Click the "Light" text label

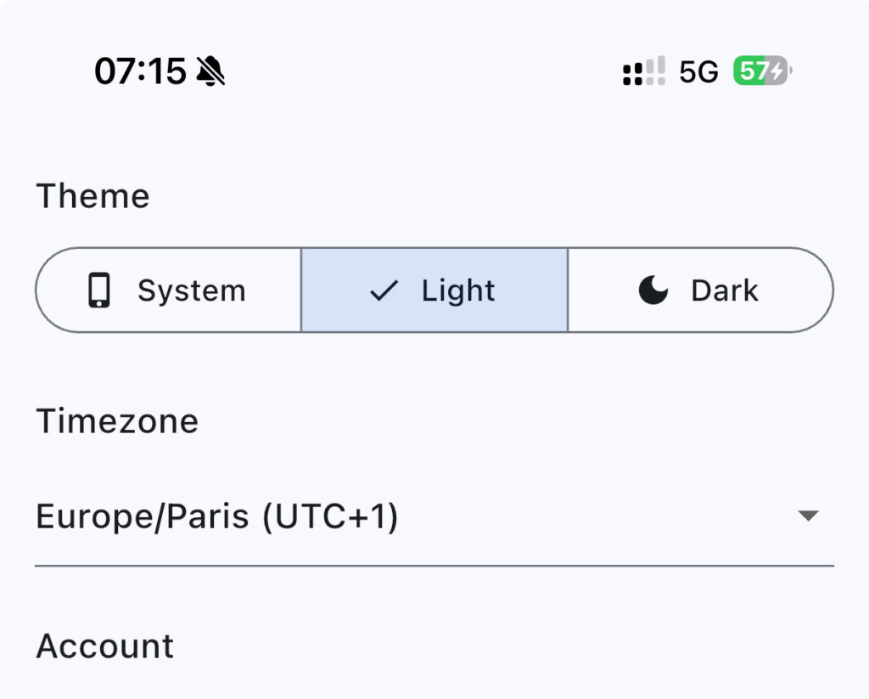[458, 290]
